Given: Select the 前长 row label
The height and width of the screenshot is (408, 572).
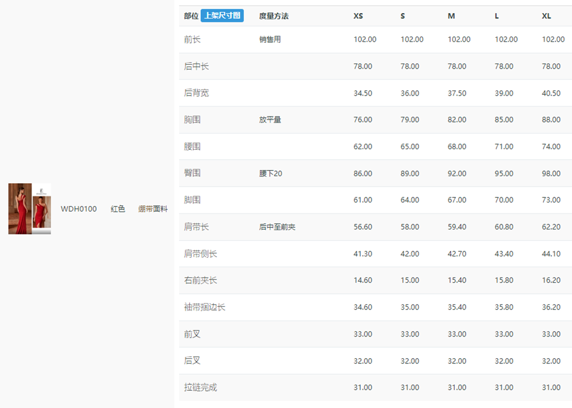Looking at the screenshot, I should 192,39.
